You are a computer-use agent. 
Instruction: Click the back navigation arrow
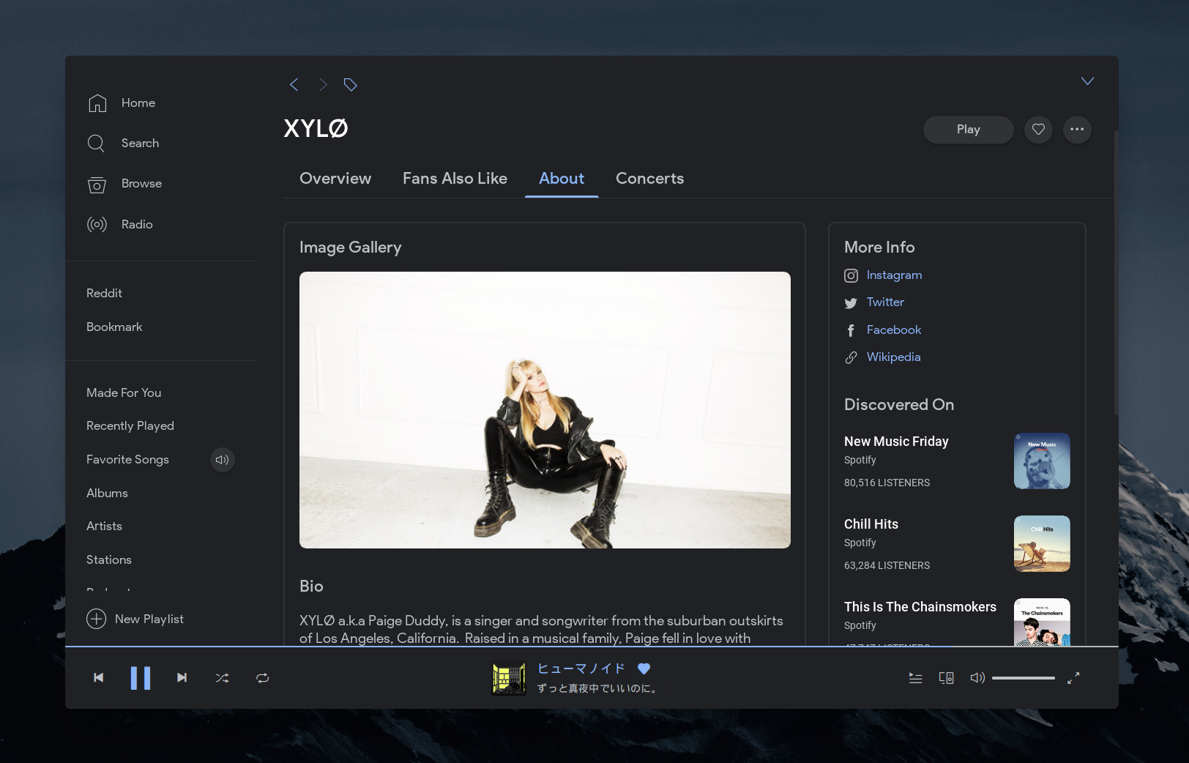point(294,85)
